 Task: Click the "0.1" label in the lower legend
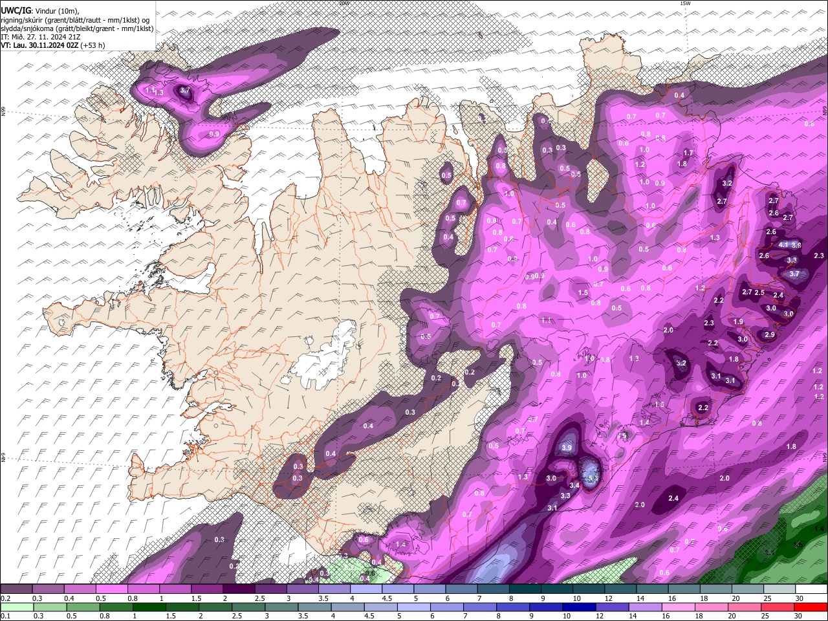point(5,617)
